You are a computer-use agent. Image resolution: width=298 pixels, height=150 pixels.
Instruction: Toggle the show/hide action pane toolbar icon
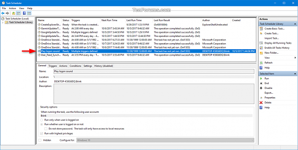29,13
